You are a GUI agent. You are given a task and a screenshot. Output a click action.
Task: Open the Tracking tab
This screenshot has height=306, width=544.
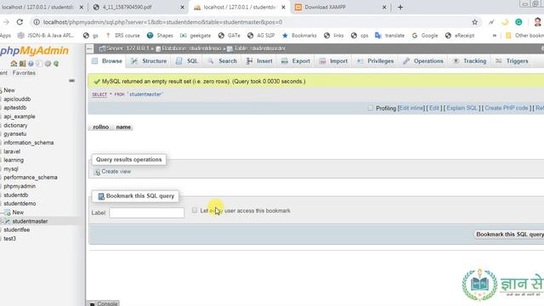[x=469, y=61]
